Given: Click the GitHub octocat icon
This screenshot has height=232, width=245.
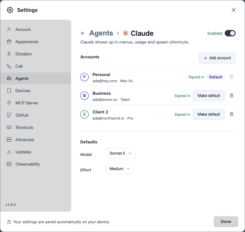Looking at the screenshot, I should (9, 115).
